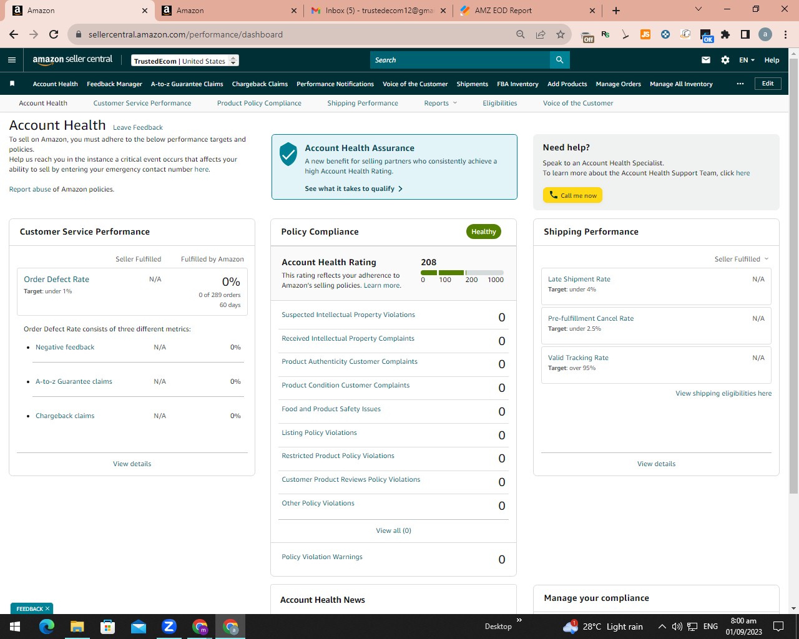
Task: Click the Call me now button
Action: click(x=572, y=195)
